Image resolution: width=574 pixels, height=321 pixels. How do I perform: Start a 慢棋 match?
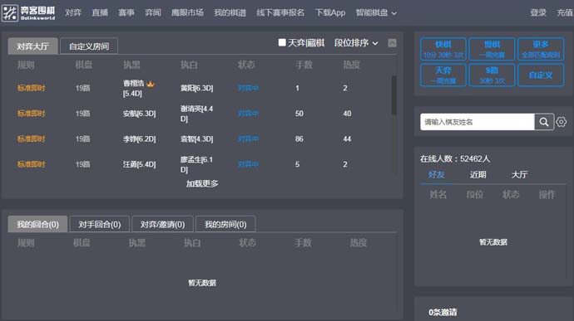492,49
